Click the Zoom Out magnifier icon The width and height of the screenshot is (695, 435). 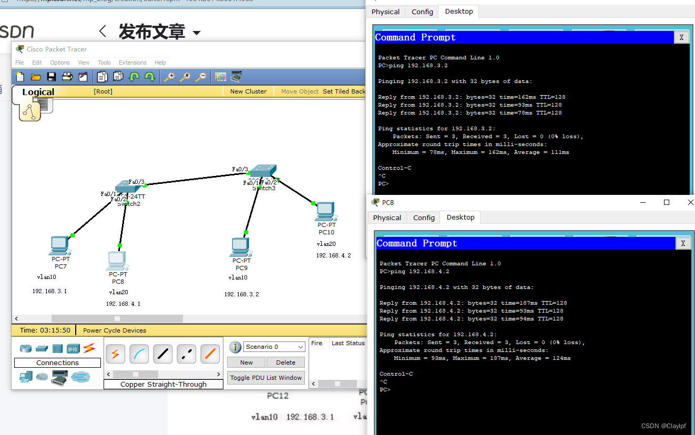click(201, 77)
